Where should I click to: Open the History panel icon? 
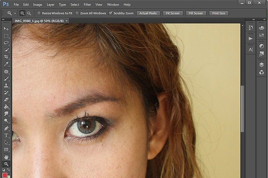(251, 28)
